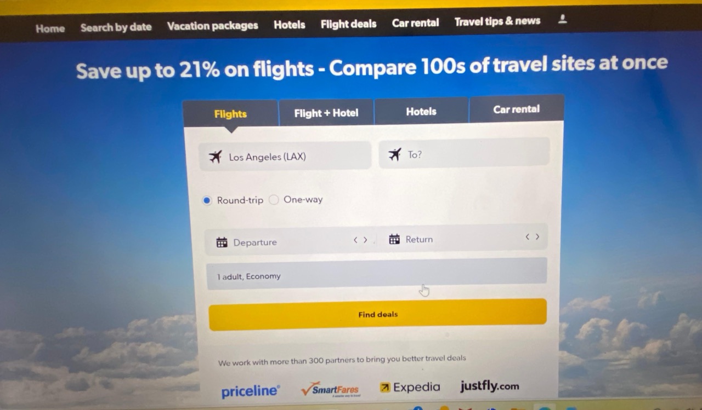The image size is (702, 410).
Task: Advance Return date with next arrow
Action: pos(537,236)
